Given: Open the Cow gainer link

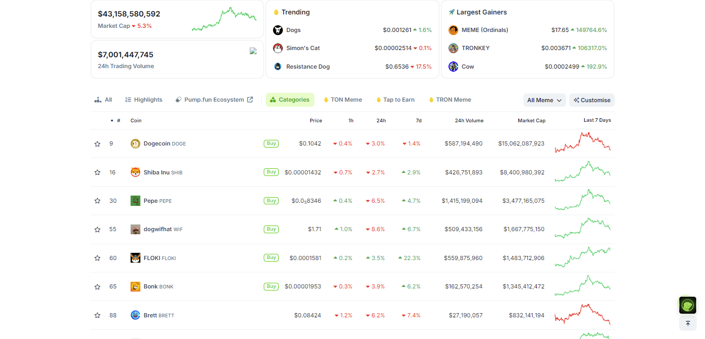Looking at the screenshot, I should (x=468, y=67).
